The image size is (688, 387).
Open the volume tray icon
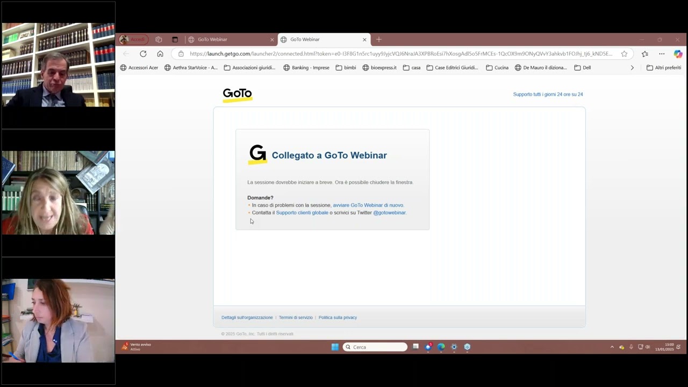(648, 347)
